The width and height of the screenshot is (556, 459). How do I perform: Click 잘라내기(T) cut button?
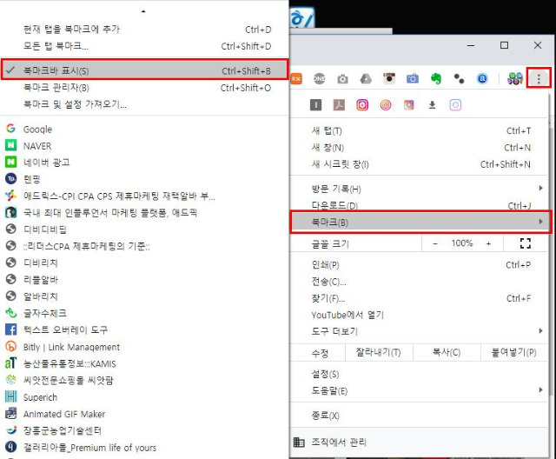pos(379,352)
